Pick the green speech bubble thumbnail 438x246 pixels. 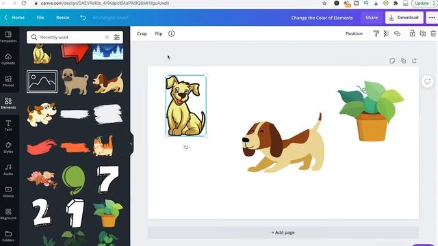coord(74,180)
